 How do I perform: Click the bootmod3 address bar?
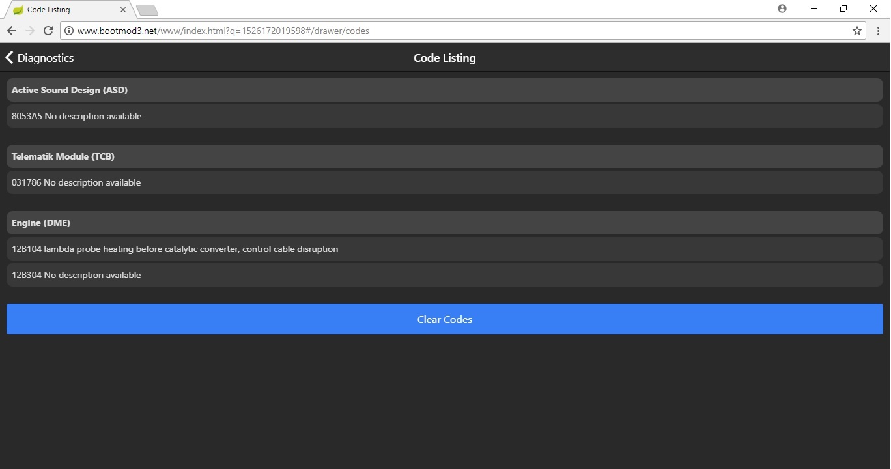[x=463, y=31]
